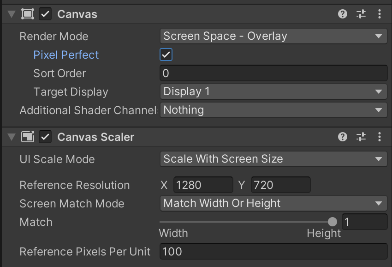This screenshot has height=267, width=392.
Task: Open the UI Scale Mode dropdown
Action: tap(273, 159)
